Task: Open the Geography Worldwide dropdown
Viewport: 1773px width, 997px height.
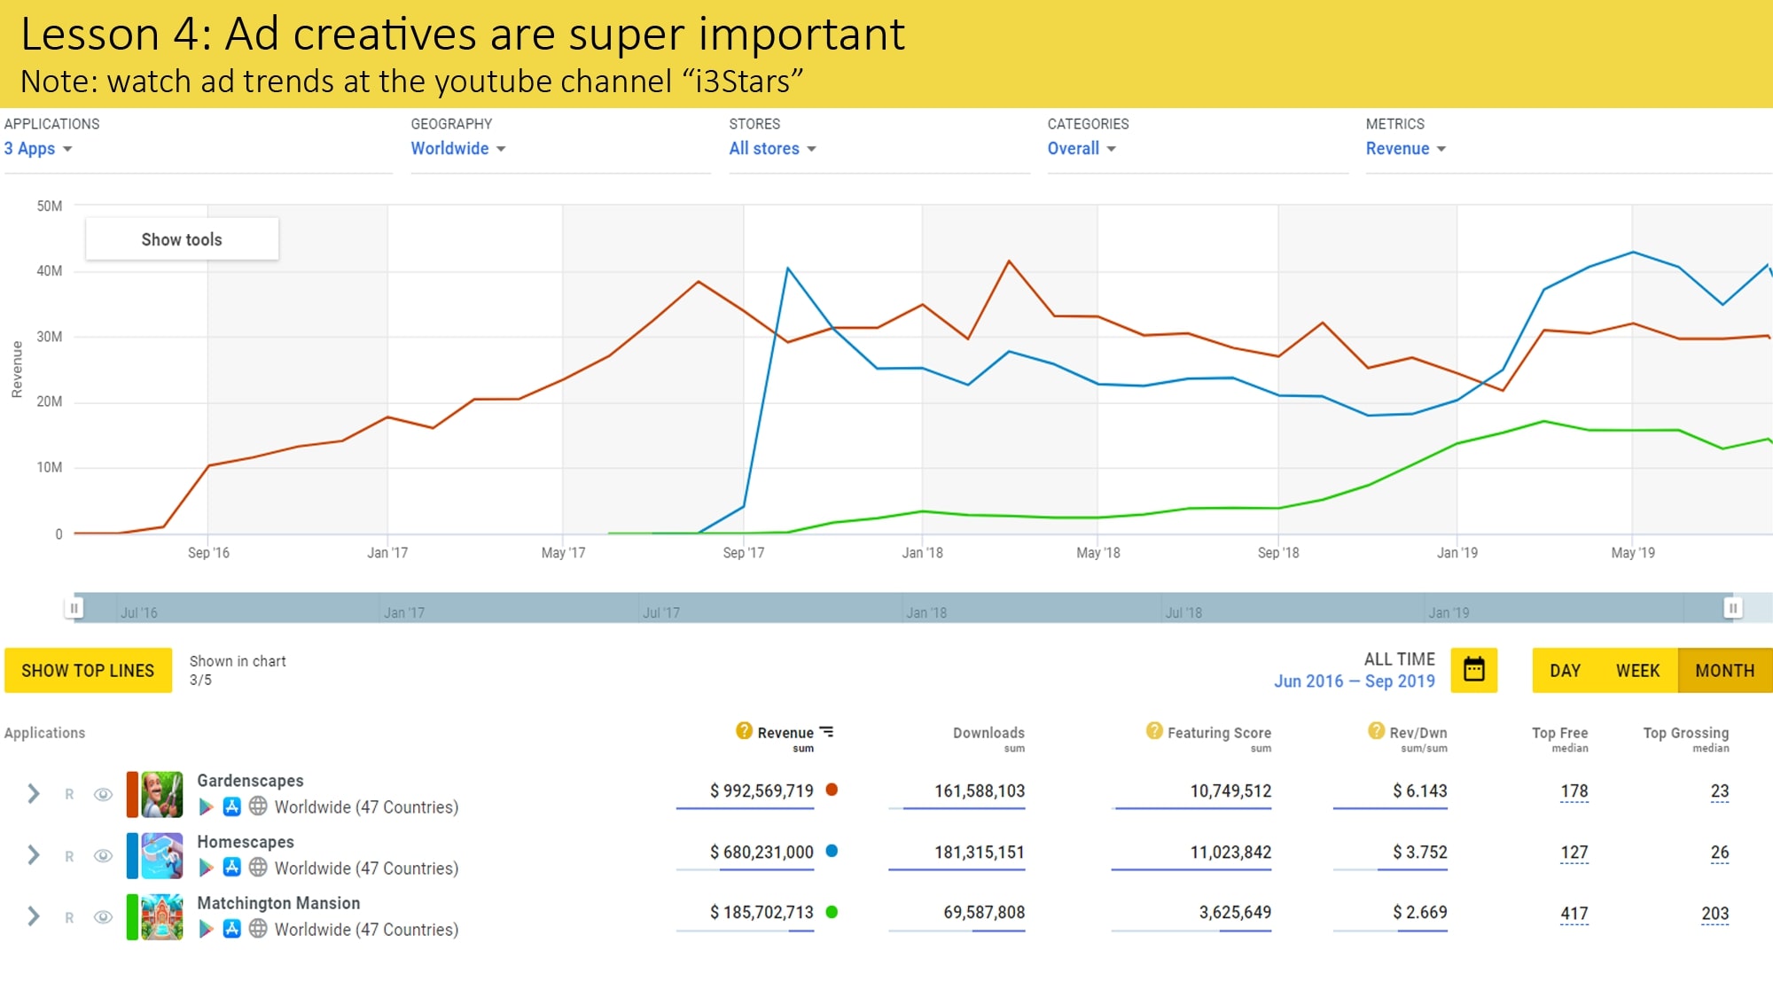Action: [x=460, y=149]
